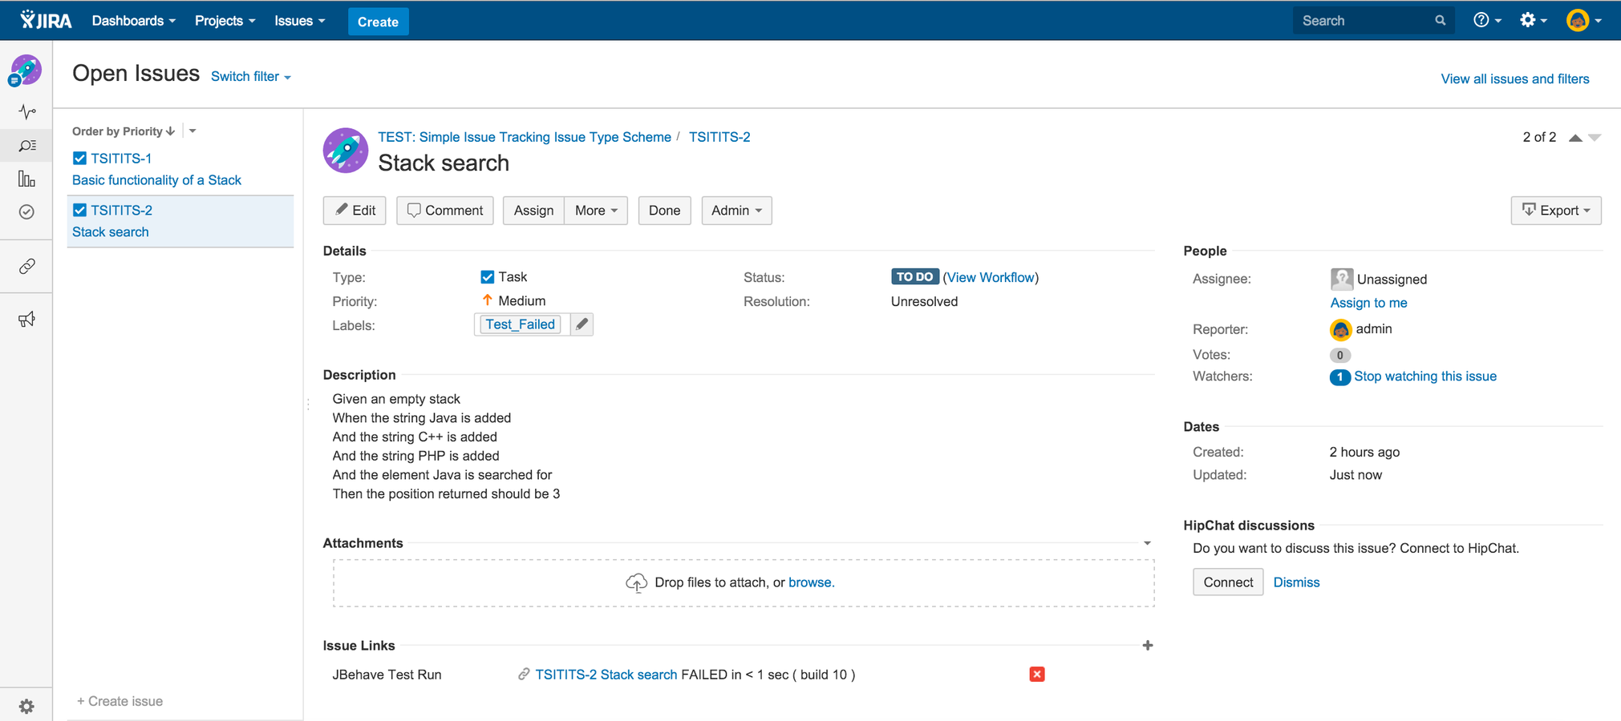The height and width of the screenshot is (721, 1621).
Task: Click the Create button
Action: coord(378,22)
